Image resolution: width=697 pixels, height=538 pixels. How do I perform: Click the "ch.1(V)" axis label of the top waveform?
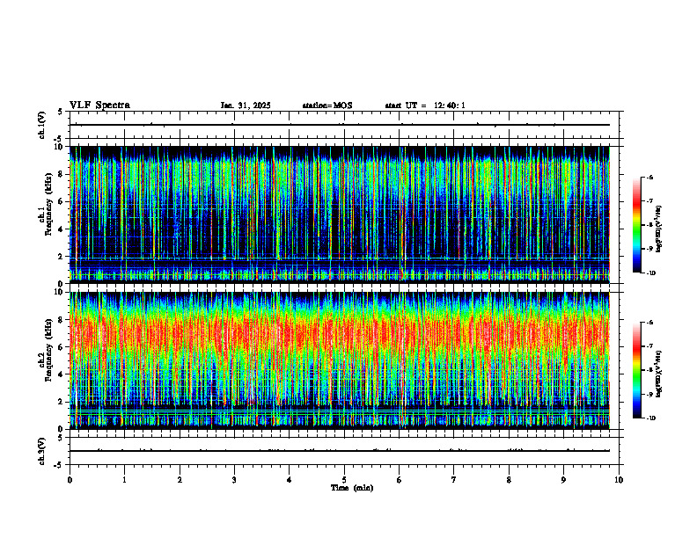[x=41, y=125]
